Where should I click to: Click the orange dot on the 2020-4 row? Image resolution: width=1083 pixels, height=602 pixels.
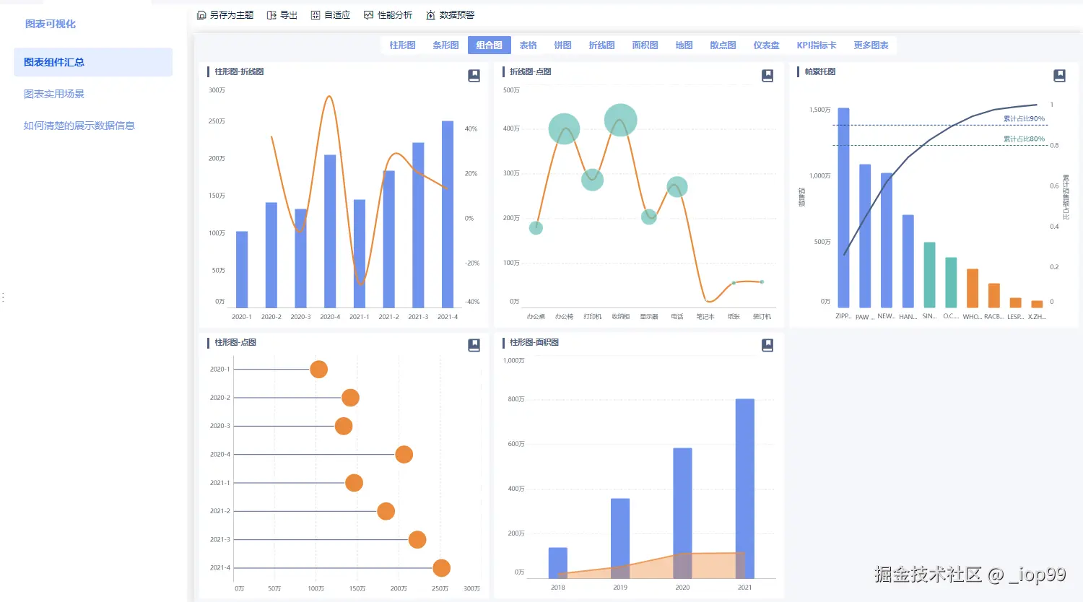[404, 454]
